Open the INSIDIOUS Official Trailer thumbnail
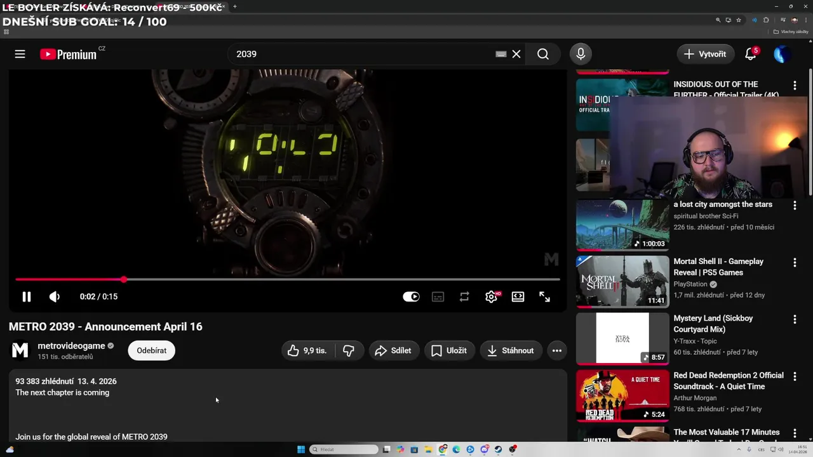Image resolution: width=813 pixels, height=457 pixels. 593,105
